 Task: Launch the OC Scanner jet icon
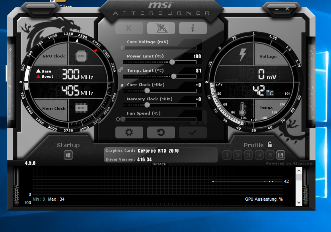click(161, 28)
